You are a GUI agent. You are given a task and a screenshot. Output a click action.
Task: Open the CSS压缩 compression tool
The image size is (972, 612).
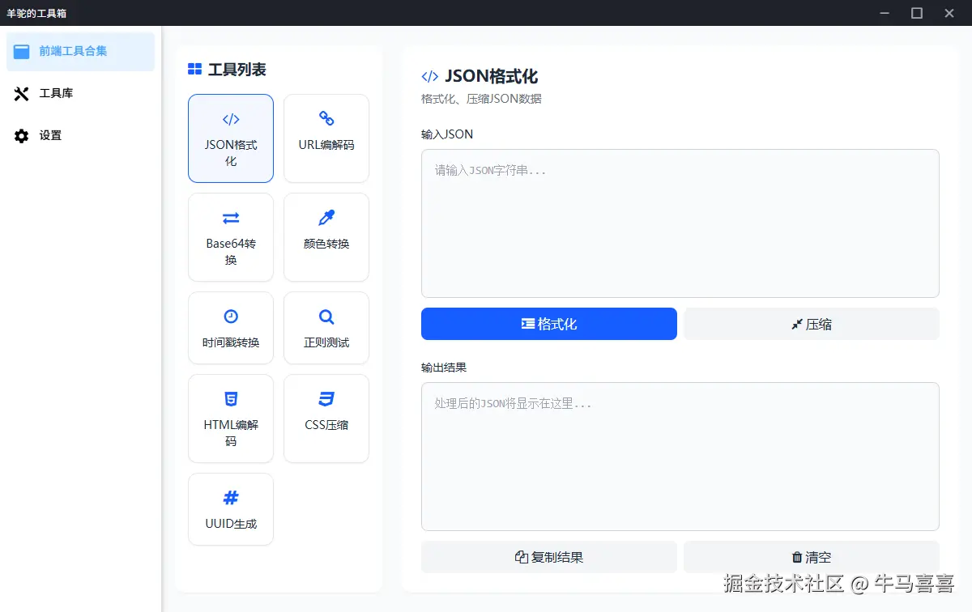point(326,418)
